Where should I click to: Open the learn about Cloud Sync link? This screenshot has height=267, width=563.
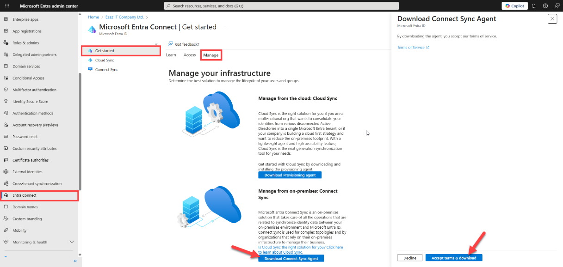pos(301,249)
